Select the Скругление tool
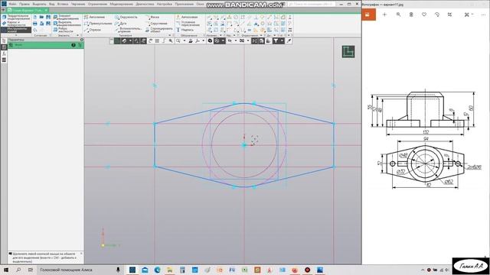This screenshot has width=490, height=275. 156,24
